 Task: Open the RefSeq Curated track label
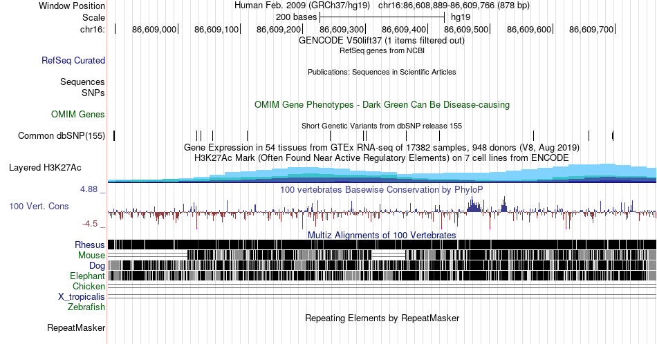click(73, 60)
